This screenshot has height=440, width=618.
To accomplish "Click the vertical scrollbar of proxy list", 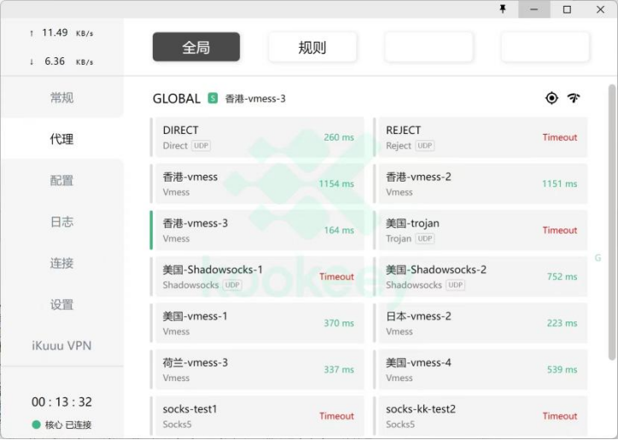I will tap(612, 221).
